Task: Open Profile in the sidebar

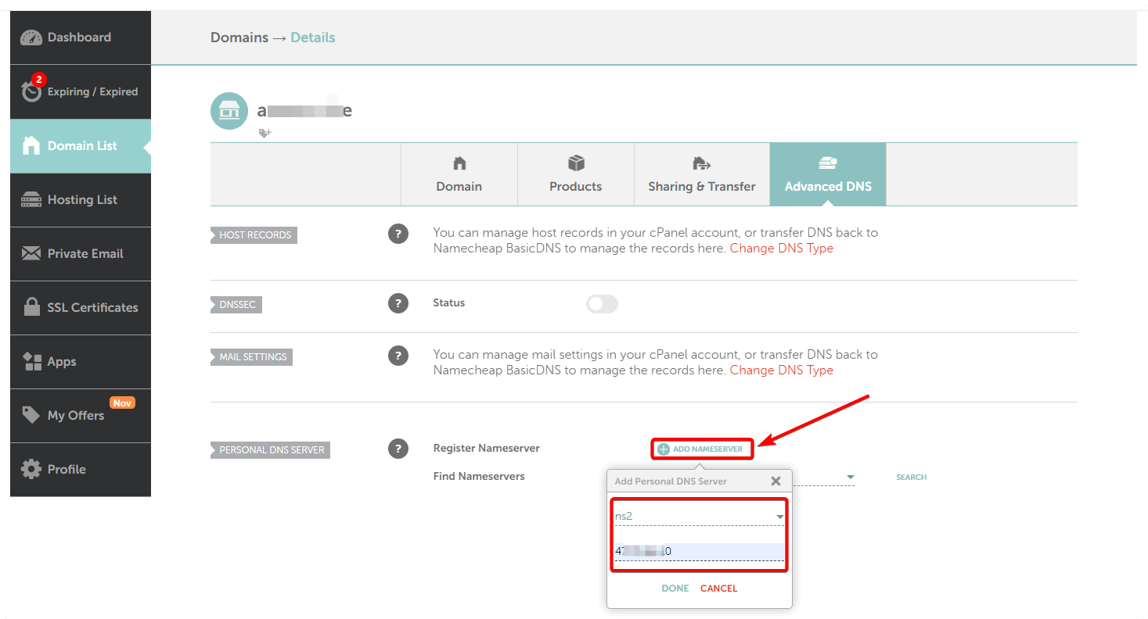Action: 81,469
